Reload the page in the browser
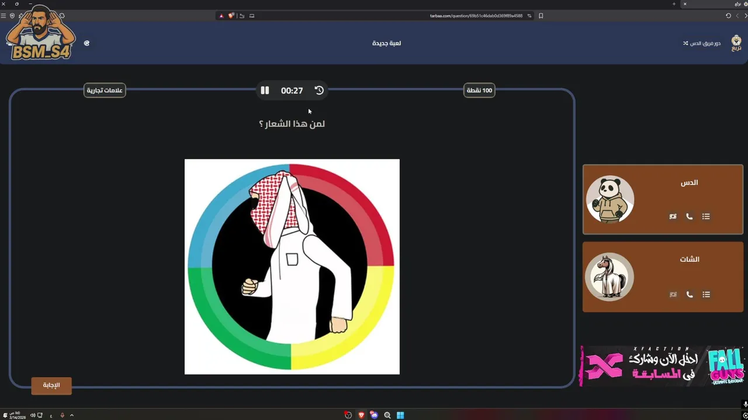Viewport: 748px width, 420px height. coord(728,16)
